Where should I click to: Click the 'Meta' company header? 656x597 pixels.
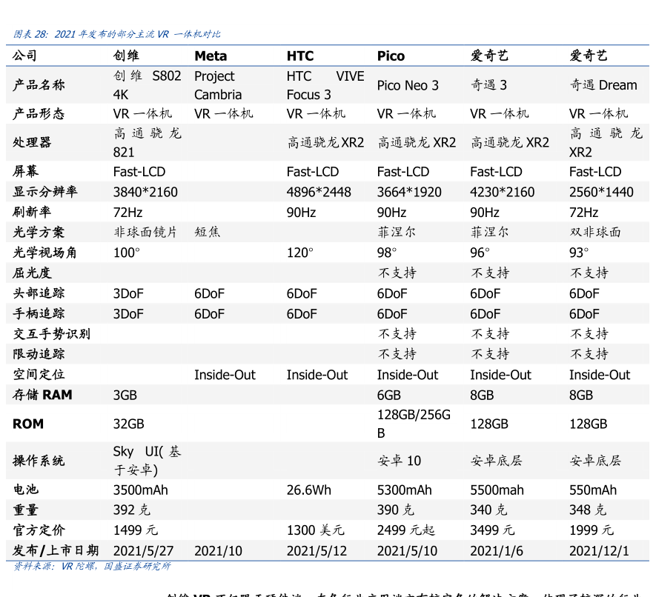coord(211,56)
